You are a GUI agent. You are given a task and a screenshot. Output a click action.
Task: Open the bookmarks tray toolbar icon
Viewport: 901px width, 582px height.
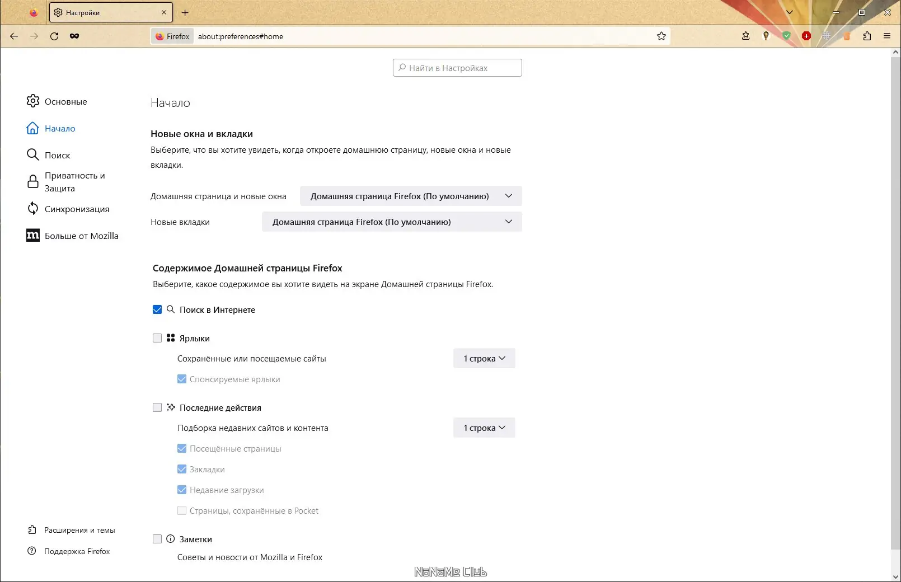[746, 36]
